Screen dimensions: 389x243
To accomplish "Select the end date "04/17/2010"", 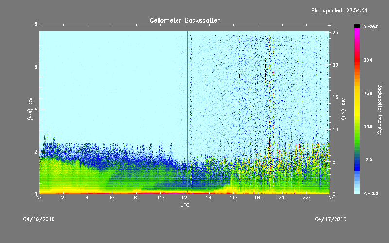I will tap(331, 219).
